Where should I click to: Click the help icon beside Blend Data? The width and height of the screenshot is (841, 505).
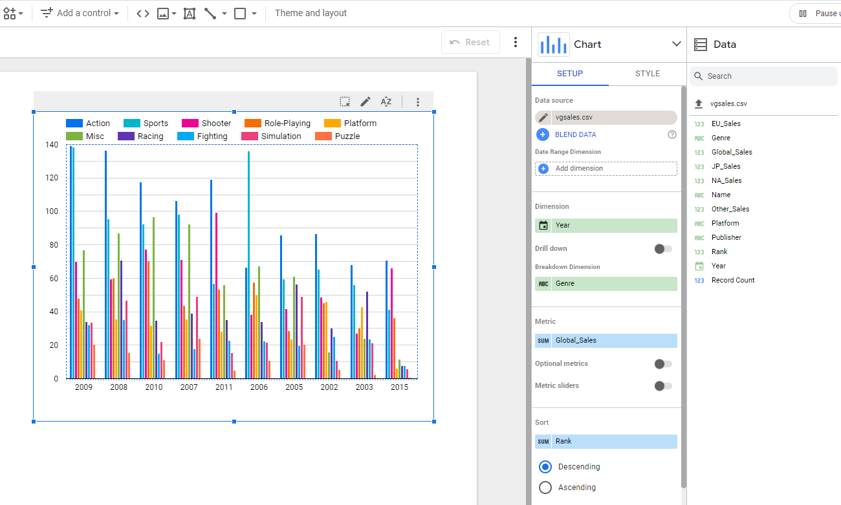coord(672,134)
